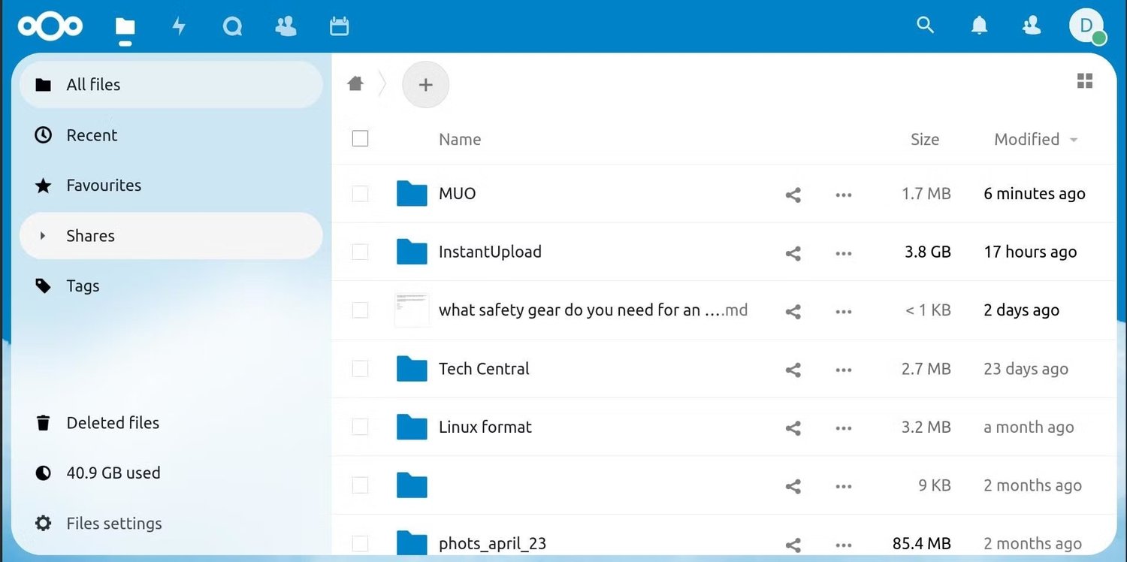Open the Contacts app icon
Viewport: 1127px width, 562px height.
pyautogui.click(x=286, y=26)
